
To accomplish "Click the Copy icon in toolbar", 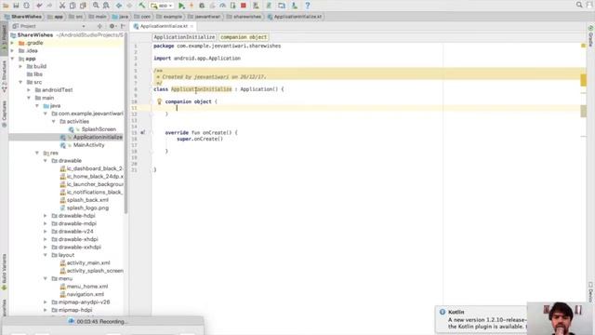I will [x=73, y=6].
